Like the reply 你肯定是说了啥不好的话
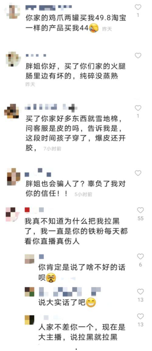 tap(140, 257)
